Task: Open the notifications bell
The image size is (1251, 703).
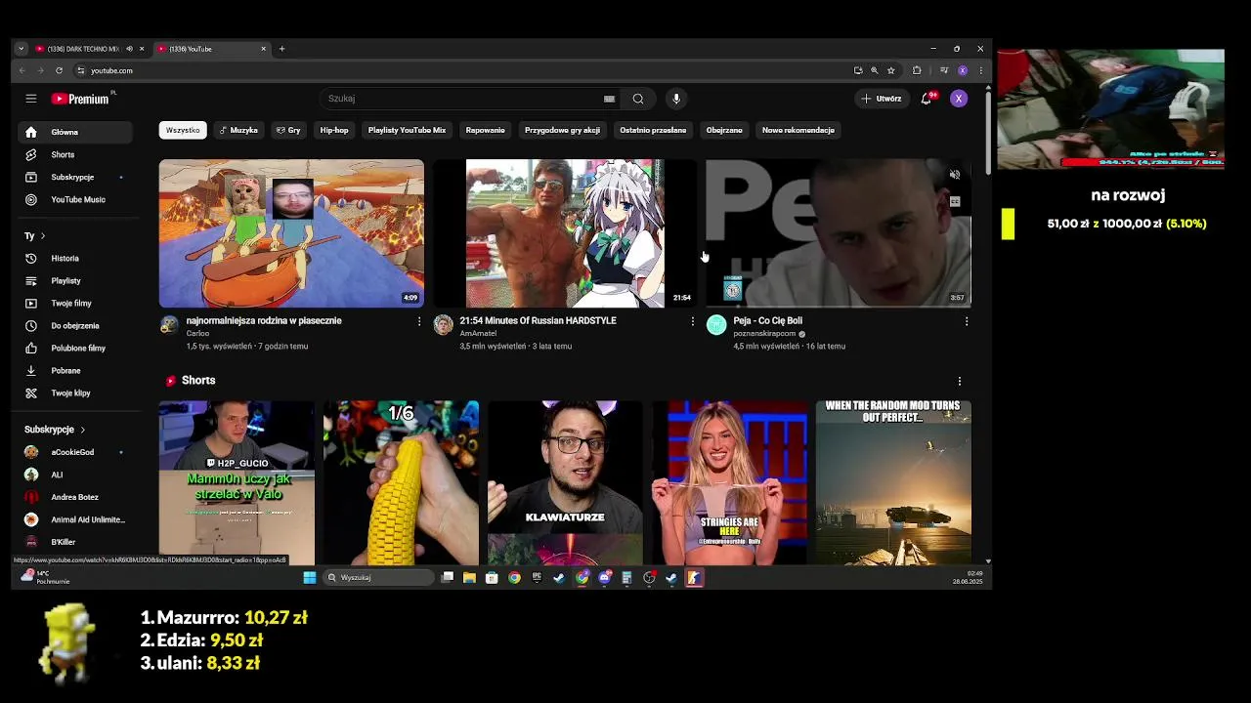Action: point(927,99)
